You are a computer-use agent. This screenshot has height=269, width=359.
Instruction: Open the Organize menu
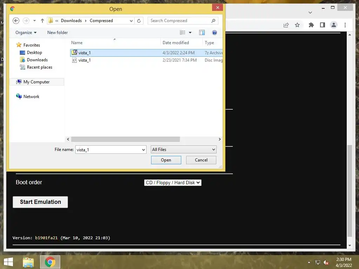click(26, 33)
